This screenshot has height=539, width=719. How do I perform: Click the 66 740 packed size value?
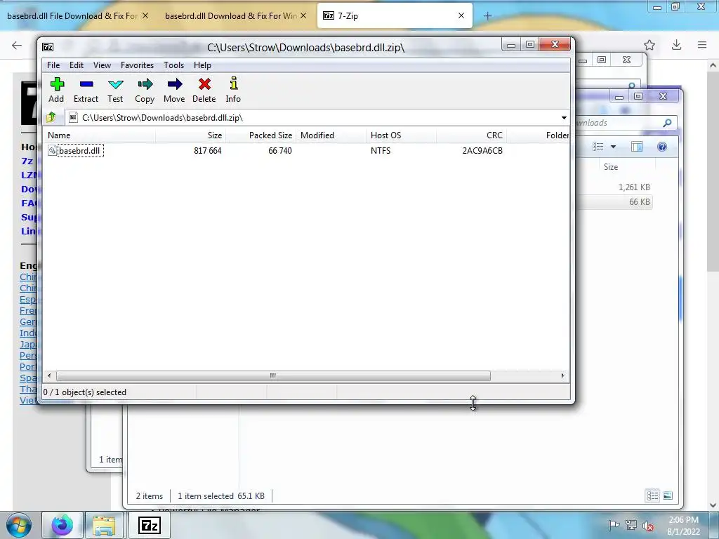coord(279,151)
